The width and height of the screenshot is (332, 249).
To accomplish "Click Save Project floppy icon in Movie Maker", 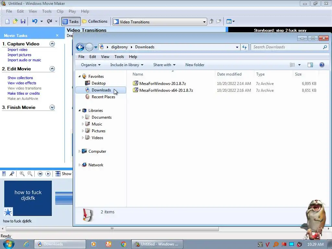I will tap(23, 21).
